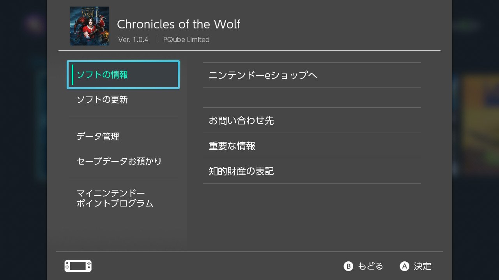Click the Ver. 1.0.4 version label

click(133, 40)
